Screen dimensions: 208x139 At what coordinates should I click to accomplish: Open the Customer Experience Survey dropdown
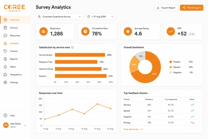(x=59, y=17)
